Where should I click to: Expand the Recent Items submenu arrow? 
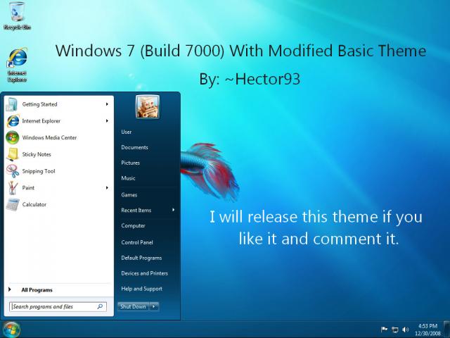pos(174,210)
